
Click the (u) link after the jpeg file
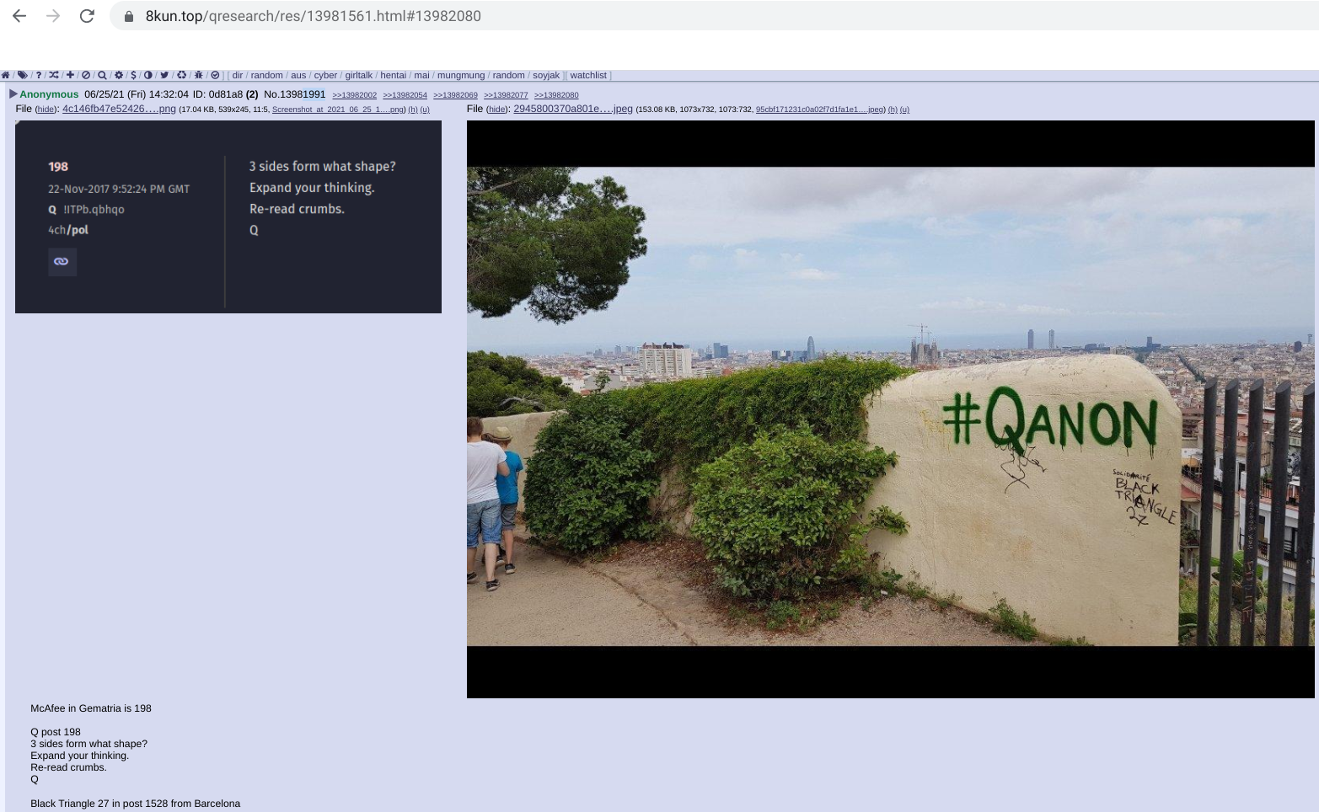(x=904, y=110)
